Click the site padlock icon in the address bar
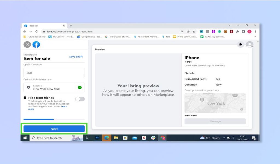Viewport: 280px width, 164px height. tap(44, 32)
